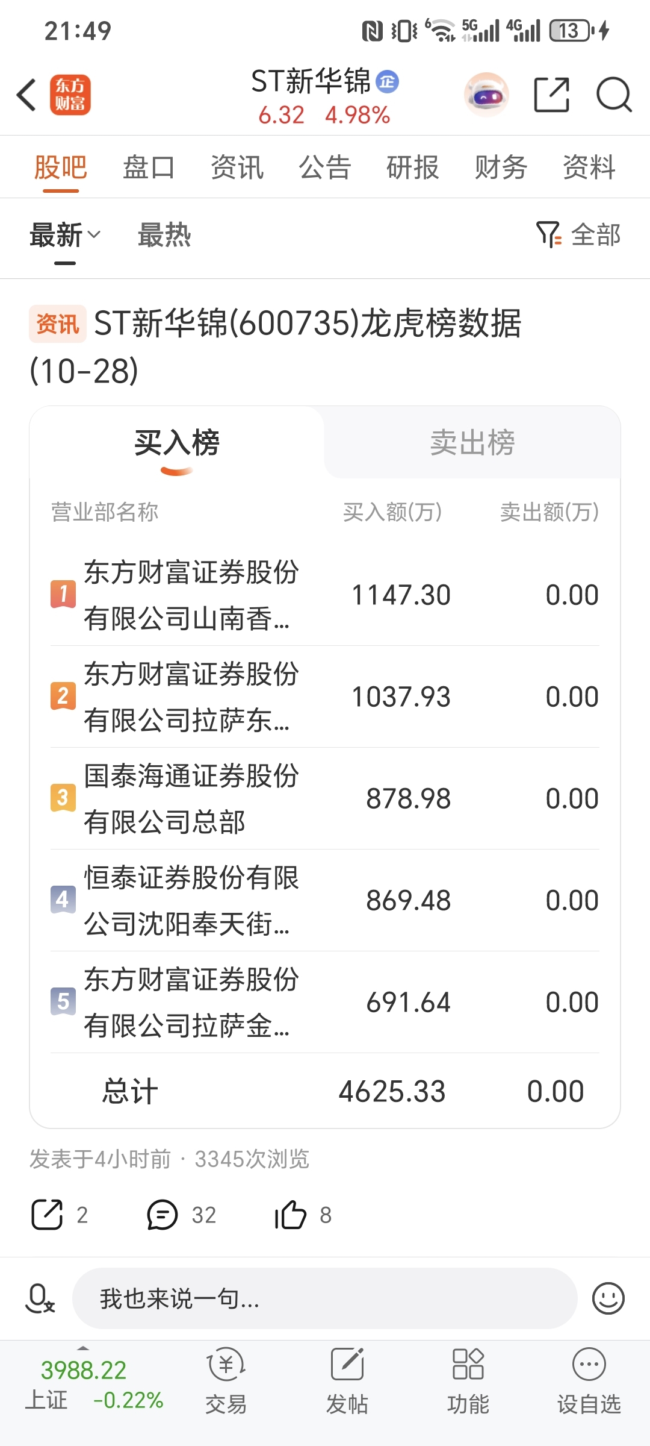Open the 全部 filter dropdown
Viewport: 650px width, 1446px height.
pyautogui.click(x=578, y=235)
